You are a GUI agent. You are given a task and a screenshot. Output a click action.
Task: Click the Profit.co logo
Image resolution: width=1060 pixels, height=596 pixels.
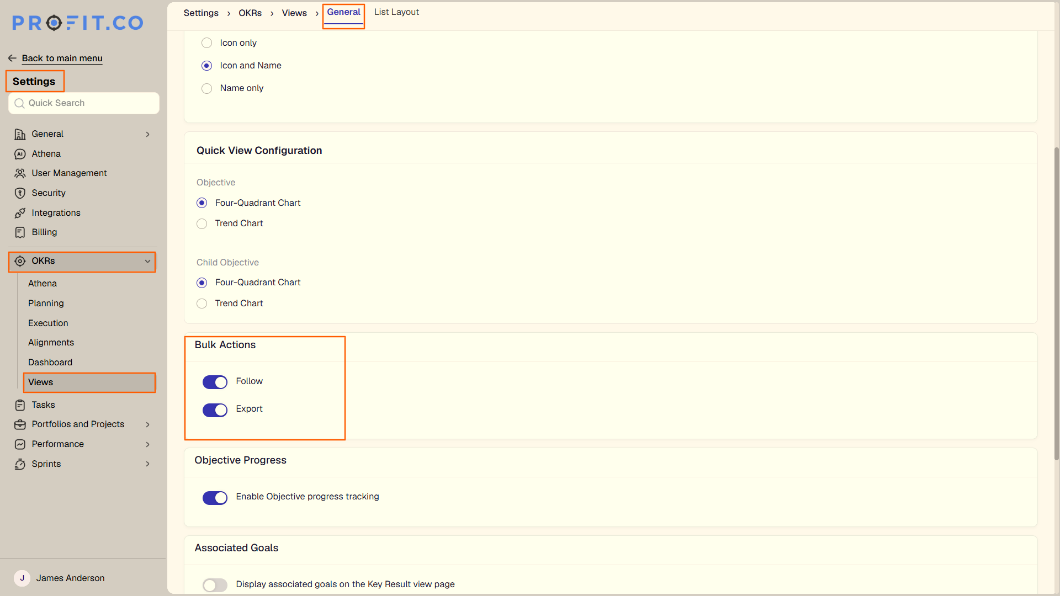pyautogui.click(x=78, y=23)
